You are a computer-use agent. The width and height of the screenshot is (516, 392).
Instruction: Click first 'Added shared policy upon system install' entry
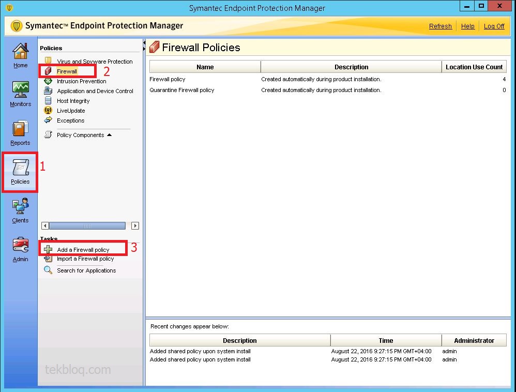coord(200,351)
